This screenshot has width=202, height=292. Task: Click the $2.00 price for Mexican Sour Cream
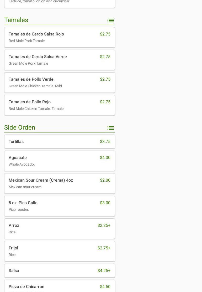[105, 180]
